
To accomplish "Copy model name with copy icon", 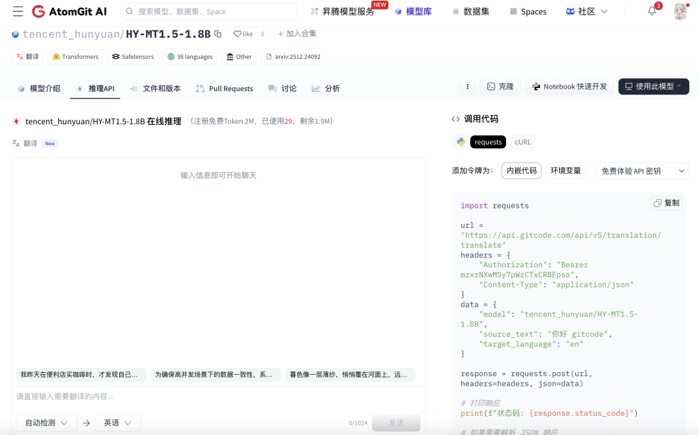I will pyautogui.click(x=218, y=34).
